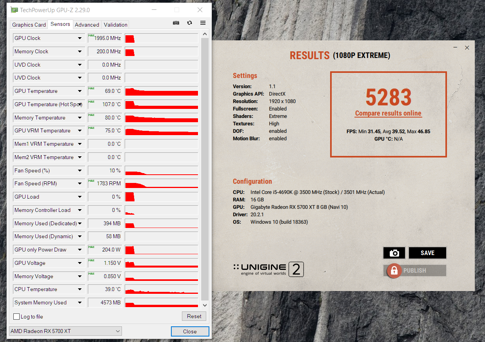Click the sensor list scrollbar thumb

[x=205, y=169]
